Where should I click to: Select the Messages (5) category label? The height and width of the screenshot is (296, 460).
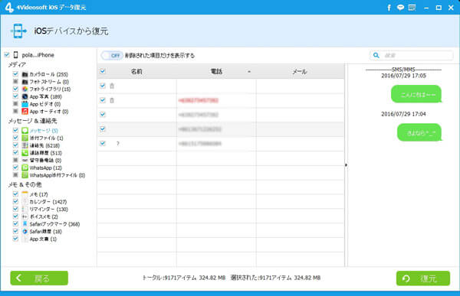pos(44,131)
